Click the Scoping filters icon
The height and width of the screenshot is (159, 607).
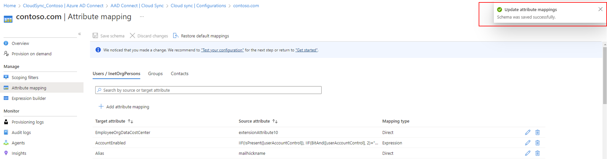tap(6, 77)
